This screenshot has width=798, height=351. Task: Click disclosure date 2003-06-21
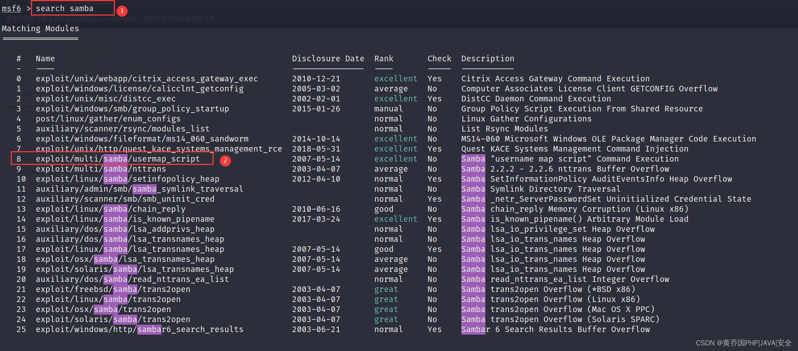coord(316,329)
